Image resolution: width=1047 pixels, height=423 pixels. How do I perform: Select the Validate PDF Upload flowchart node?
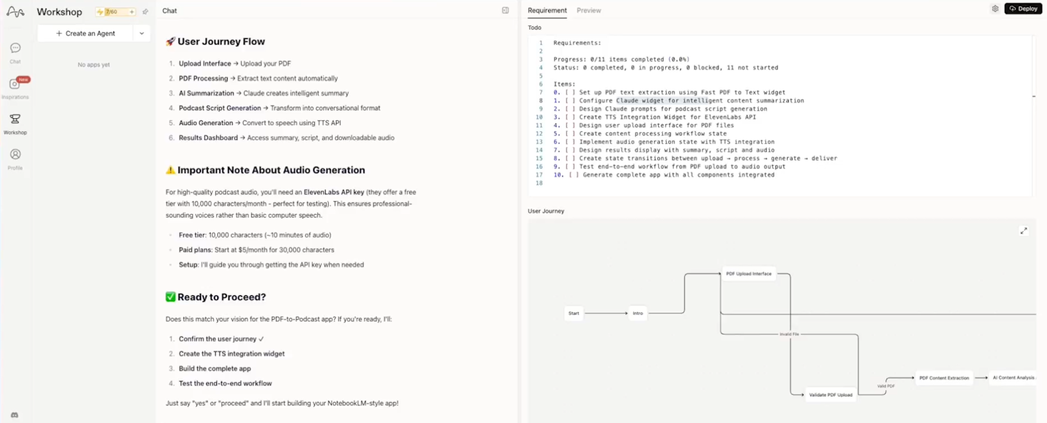click(830, 395)
